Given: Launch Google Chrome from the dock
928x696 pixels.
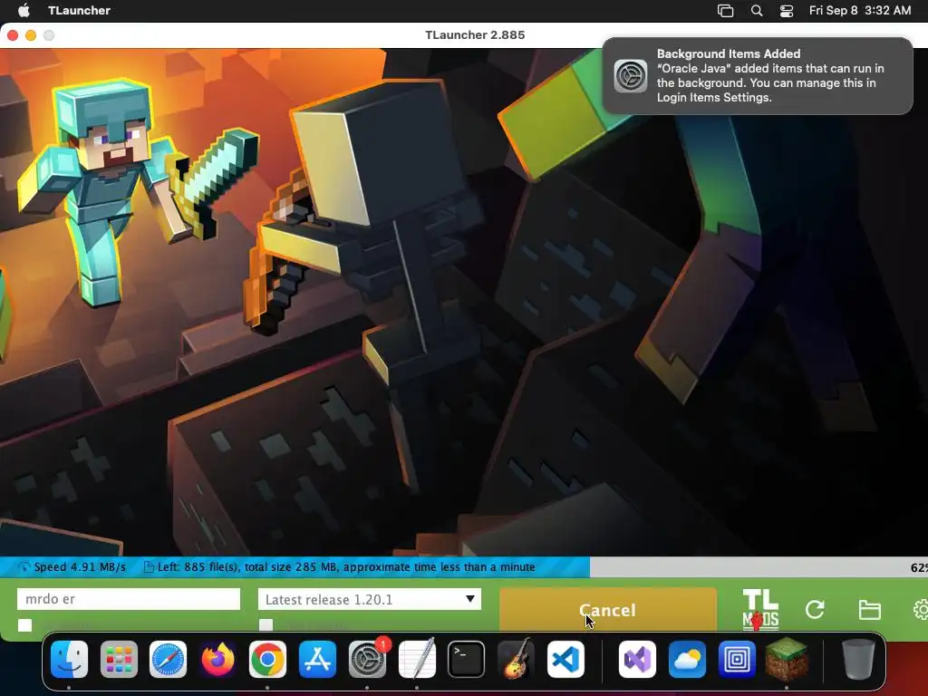Looking at the screenshot, I should coord(267,660).
